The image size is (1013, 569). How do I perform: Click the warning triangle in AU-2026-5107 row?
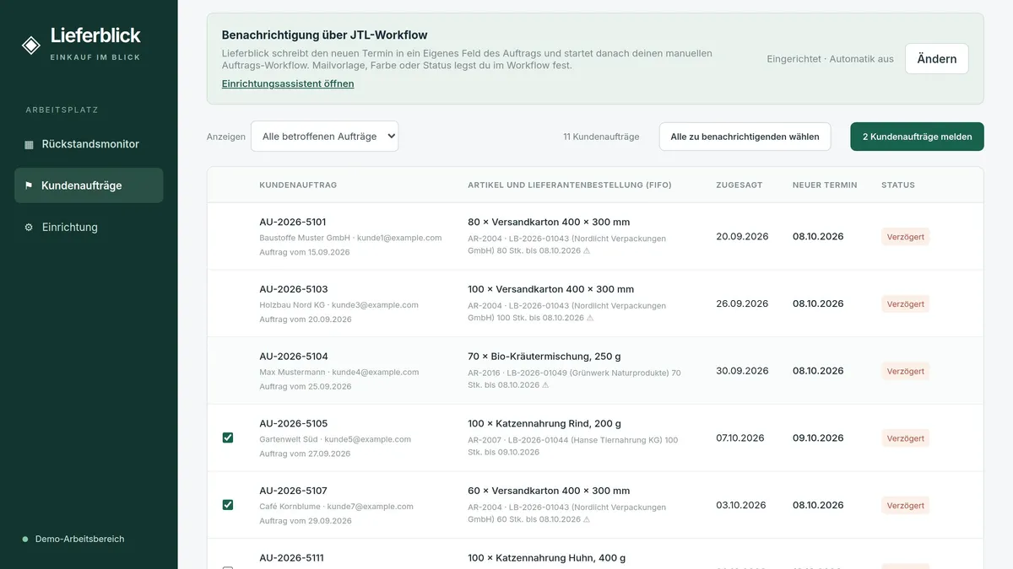tap(587, 520)
